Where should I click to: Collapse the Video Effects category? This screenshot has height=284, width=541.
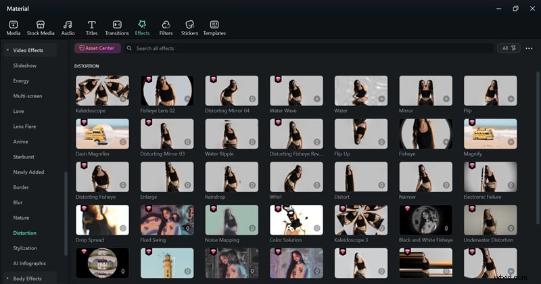coord(7,50)
